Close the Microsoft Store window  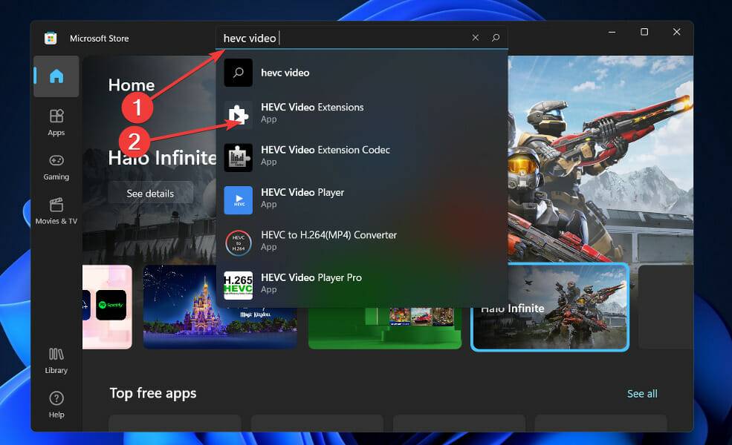point(676,32)
